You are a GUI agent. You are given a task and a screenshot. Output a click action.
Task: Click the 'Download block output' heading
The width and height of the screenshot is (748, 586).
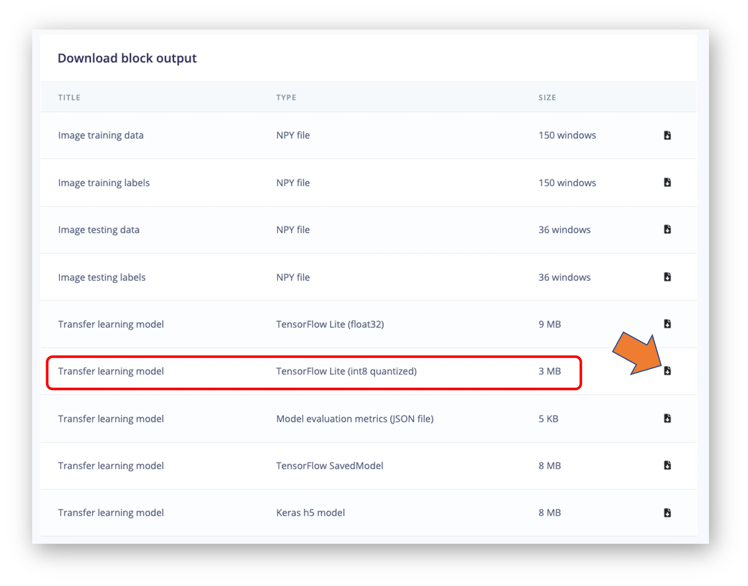click(x=127, y=58)
